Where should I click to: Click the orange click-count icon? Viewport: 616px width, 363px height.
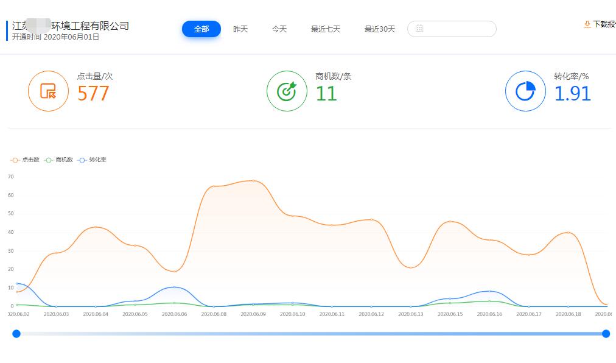pos(48,91)
